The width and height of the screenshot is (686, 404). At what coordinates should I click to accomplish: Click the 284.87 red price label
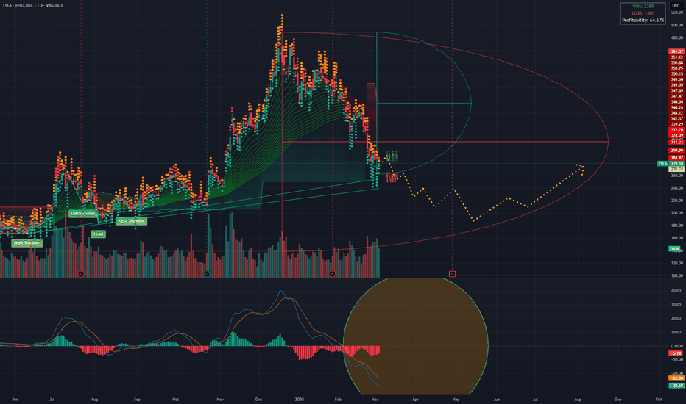[676, 158]
